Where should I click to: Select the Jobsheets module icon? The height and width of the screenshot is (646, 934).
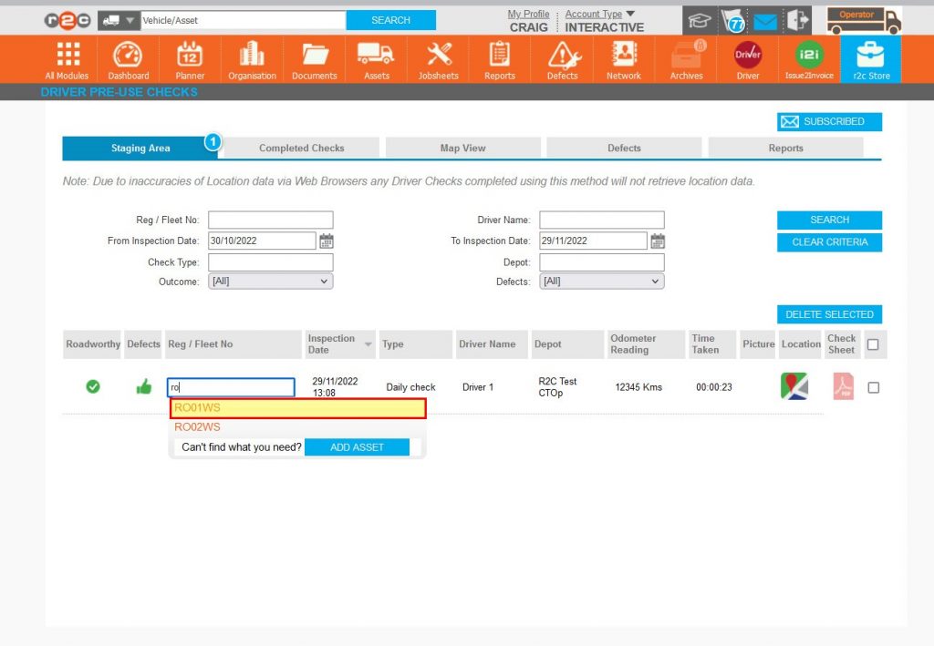point(438,58)
